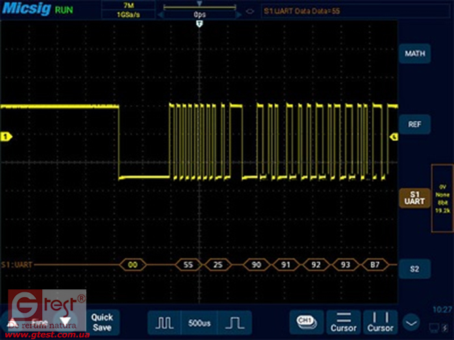Open the 500us timebase selector
The height and width of the screenshot is (340, 454).
click(x=199, y=322)
